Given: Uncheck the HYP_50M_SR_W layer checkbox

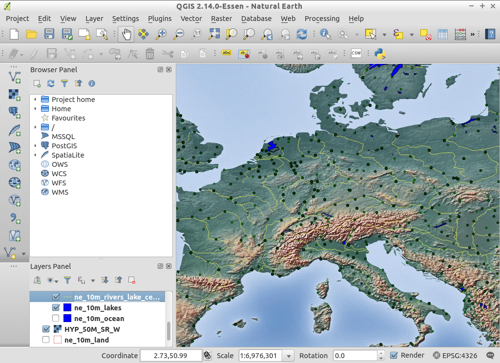Looking at the screenshot, I should click(x=46, y=329).
